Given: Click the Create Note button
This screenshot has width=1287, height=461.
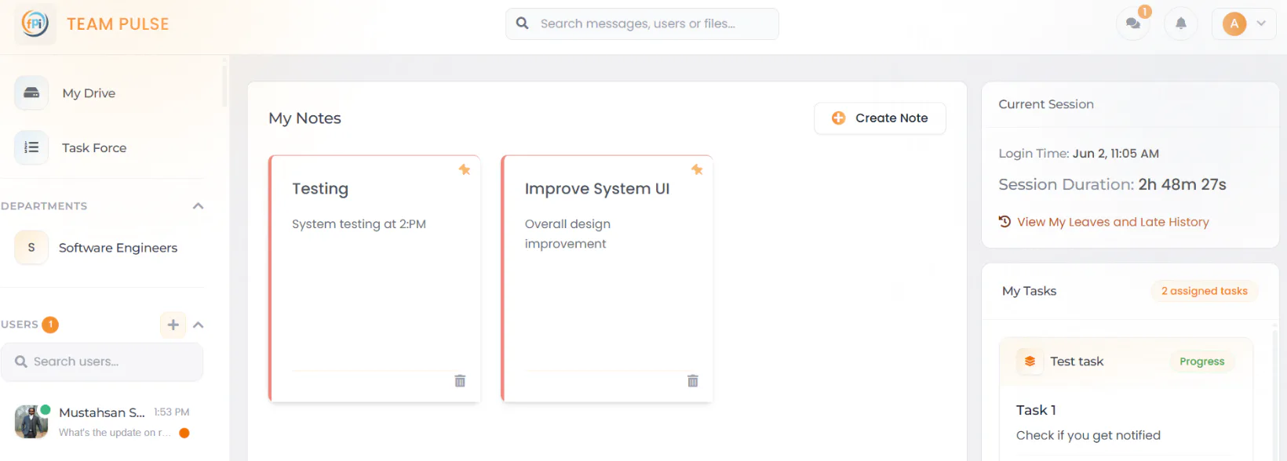Looking at the screenshot, I should coord(880,118).
